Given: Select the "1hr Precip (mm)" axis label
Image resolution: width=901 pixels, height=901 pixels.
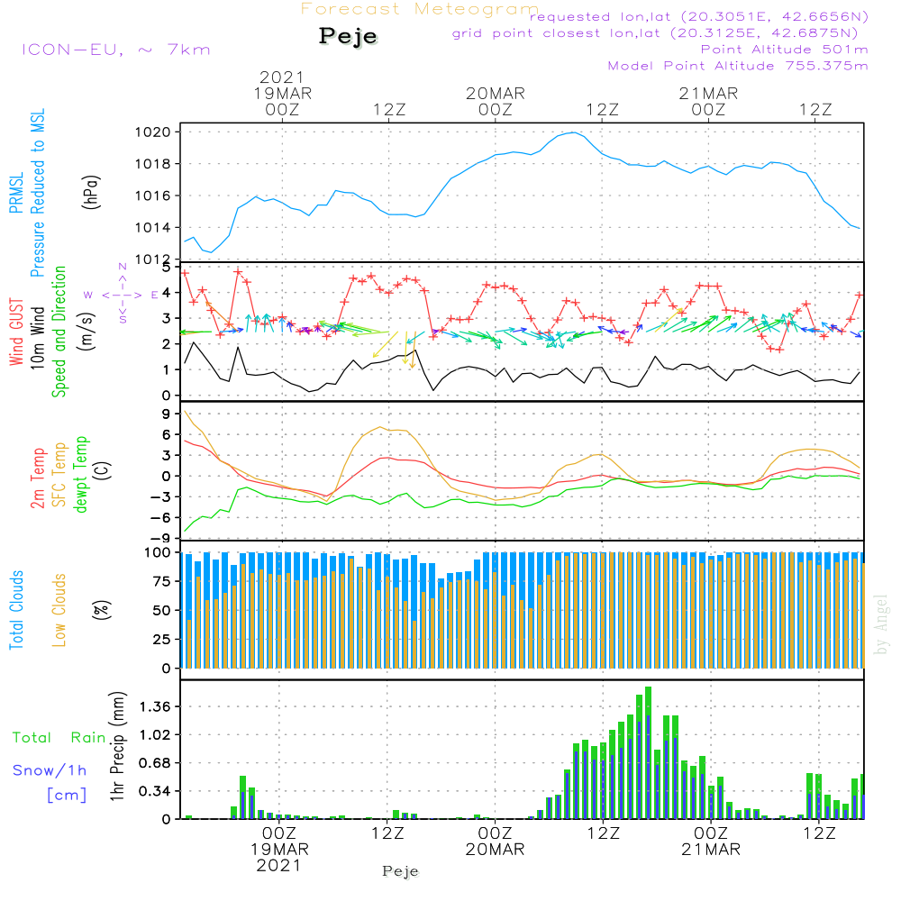Looking at the screenshot, I should click(x=118, y=746).
